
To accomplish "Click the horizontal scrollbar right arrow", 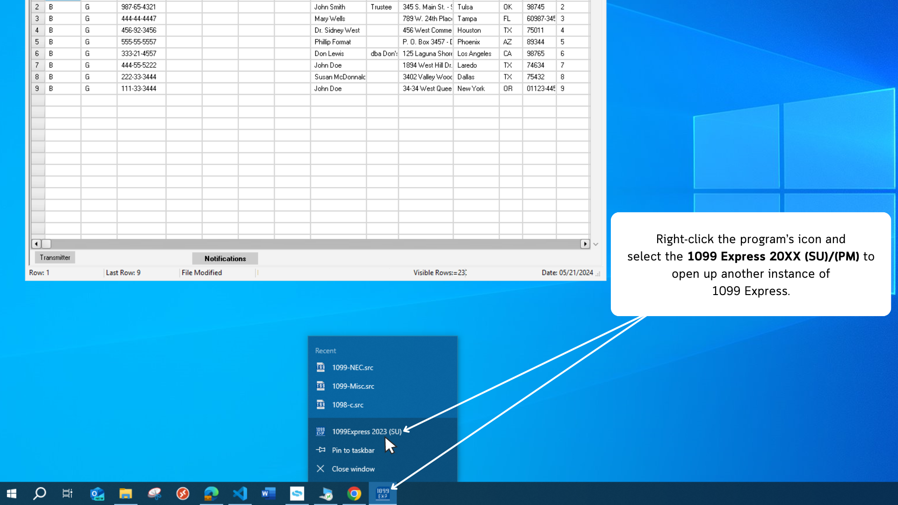I will (x=585, y=244).
